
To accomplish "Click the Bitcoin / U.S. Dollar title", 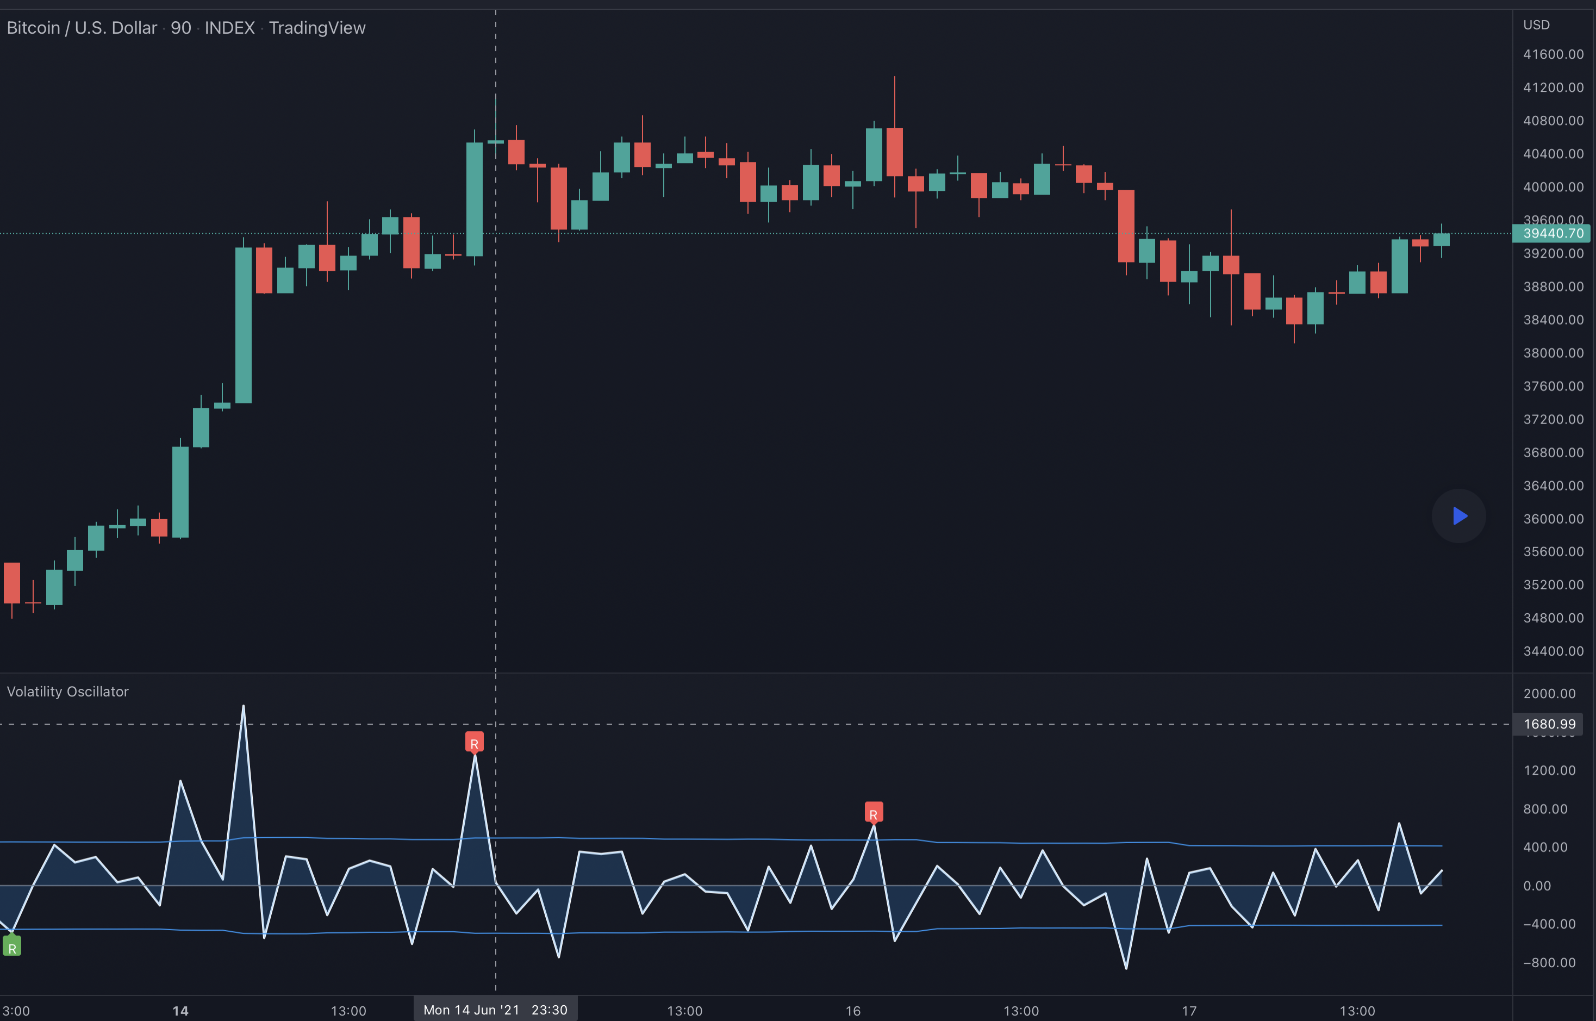I will point(82,28).
